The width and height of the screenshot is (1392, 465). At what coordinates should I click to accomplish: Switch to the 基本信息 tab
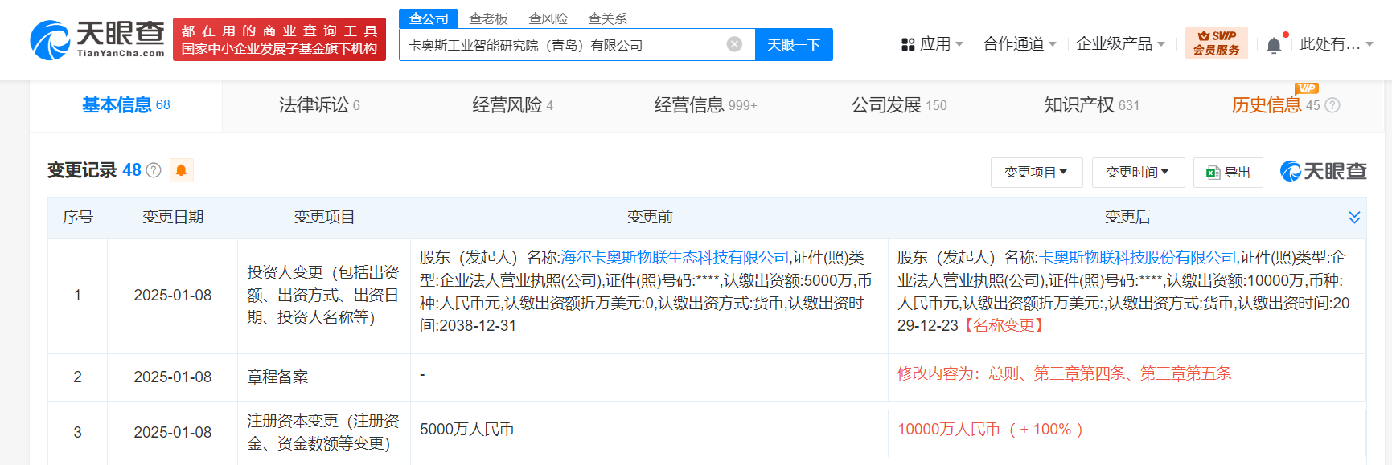click(125, 105)
